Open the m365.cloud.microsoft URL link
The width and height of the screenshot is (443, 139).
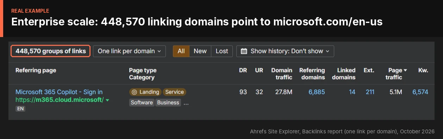click(x=60, y=100)
